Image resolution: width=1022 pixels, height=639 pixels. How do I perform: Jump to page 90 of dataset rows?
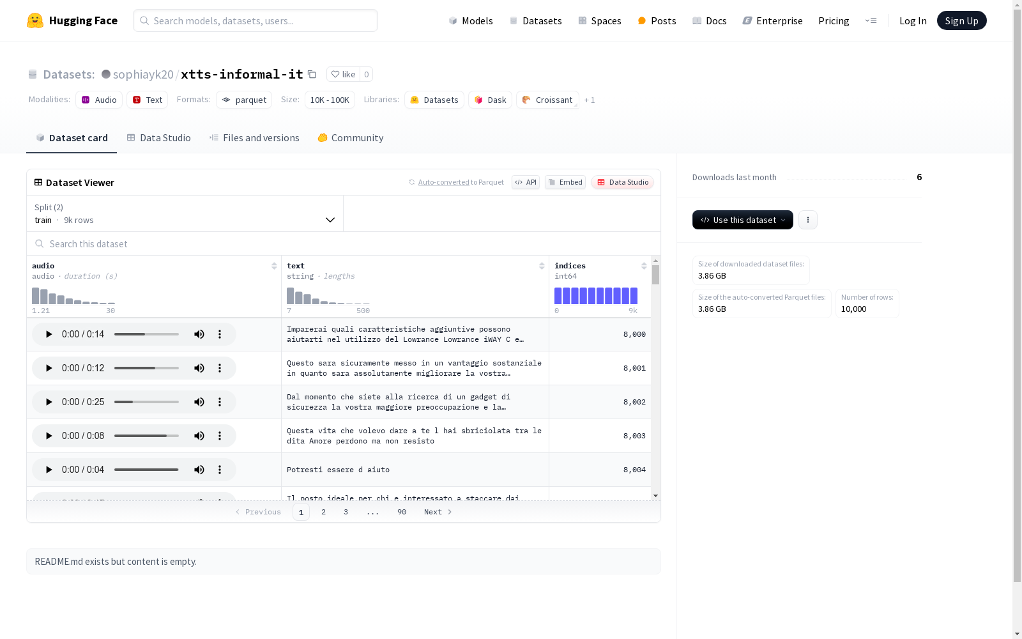pyautogui.click(x=402, y=512)
